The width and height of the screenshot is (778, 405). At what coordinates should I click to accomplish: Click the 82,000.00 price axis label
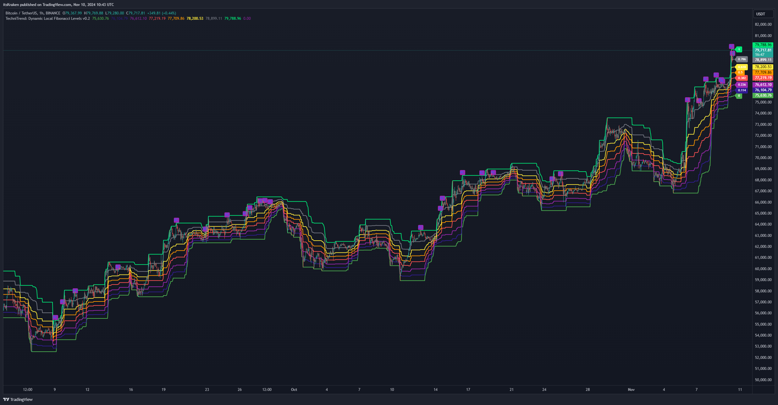coord(763,24)
